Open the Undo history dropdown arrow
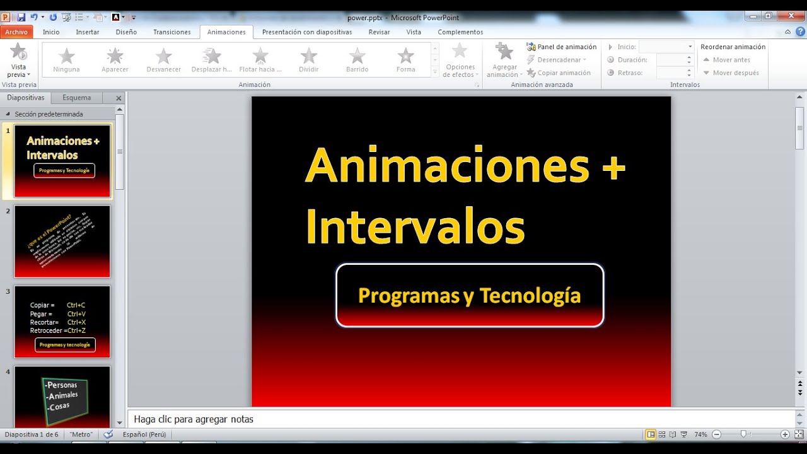Screen dimensions: 807x454 (42, 18)
